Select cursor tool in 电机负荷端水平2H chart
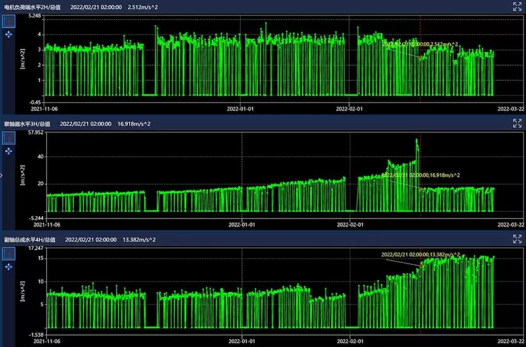This screenshot has width=526, height=347. 9,21
